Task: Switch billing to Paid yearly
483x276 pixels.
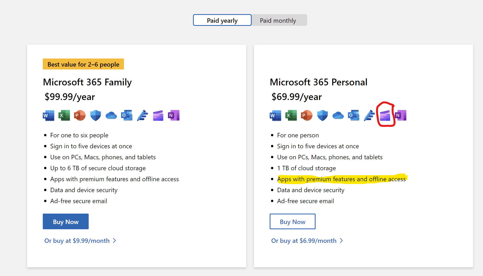Action: click(x=222, y=20)
